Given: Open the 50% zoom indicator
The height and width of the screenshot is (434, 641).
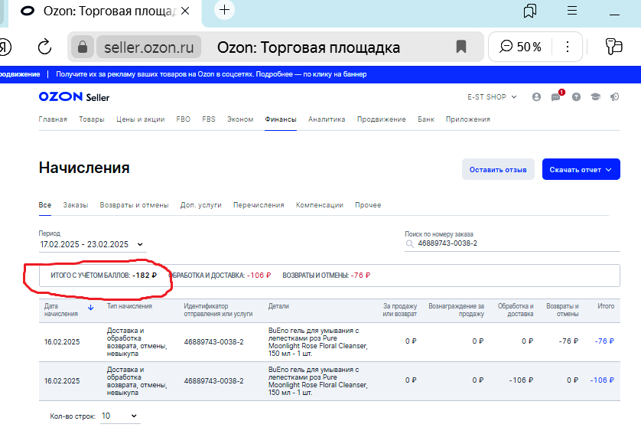Looking at the screenshot, I should click(520, 47).
